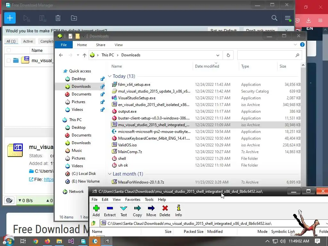Click the add download plus button in FDM

pos(10,18)
